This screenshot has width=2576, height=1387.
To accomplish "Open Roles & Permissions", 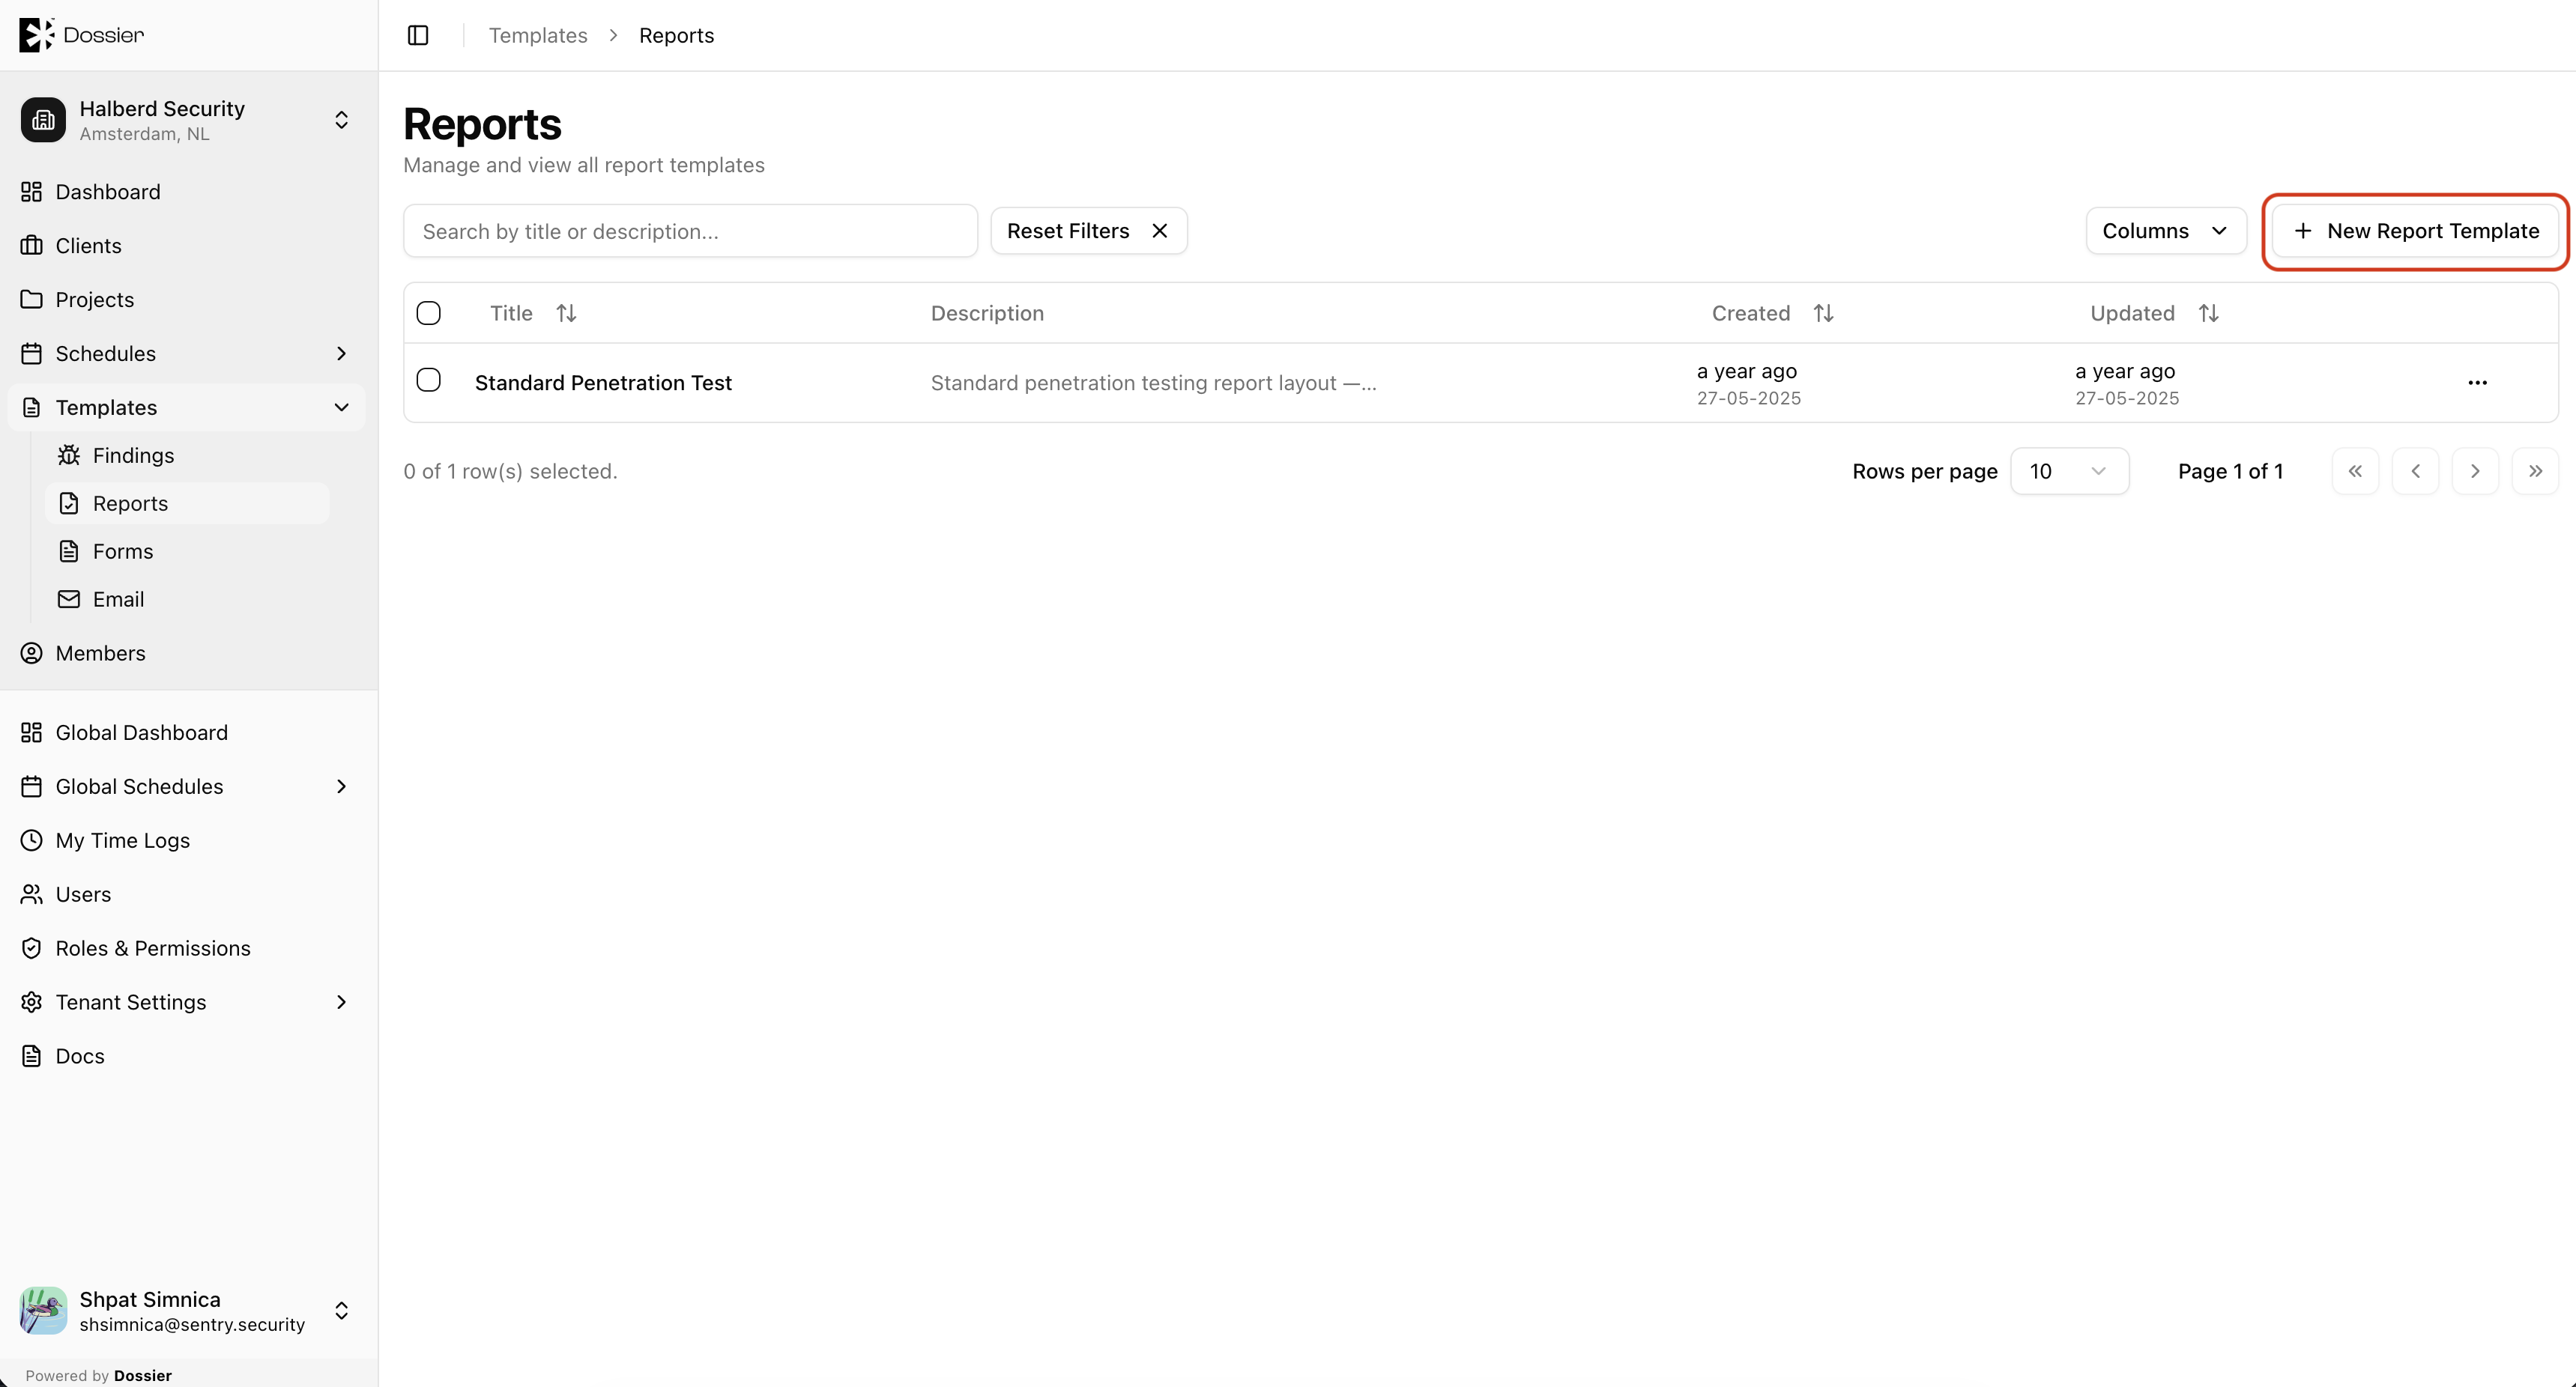I will tap(187, 948).
